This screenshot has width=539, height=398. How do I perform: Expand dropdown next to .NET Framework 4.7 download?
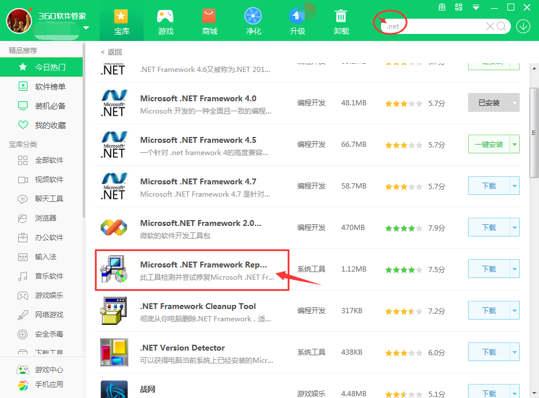pyautogui.click(x=514, y=186)
